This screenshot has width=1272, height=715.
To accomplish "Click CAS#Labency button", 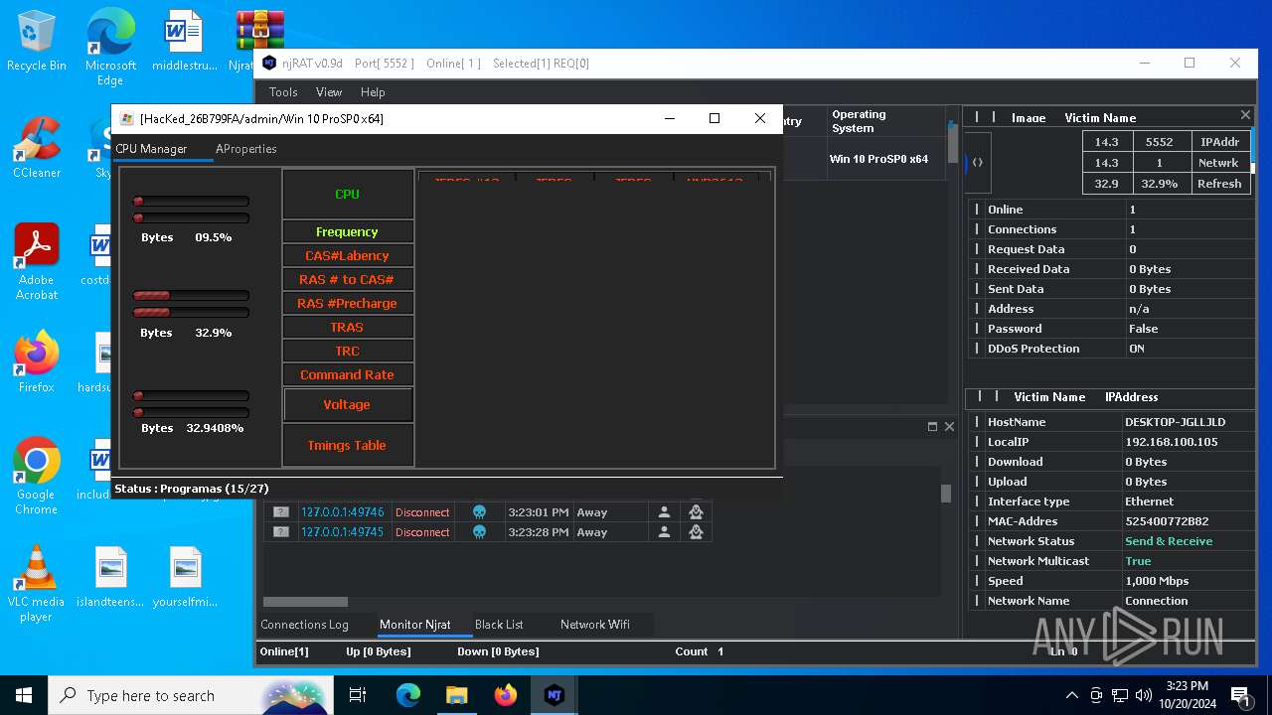I will (x=347, y=256).
